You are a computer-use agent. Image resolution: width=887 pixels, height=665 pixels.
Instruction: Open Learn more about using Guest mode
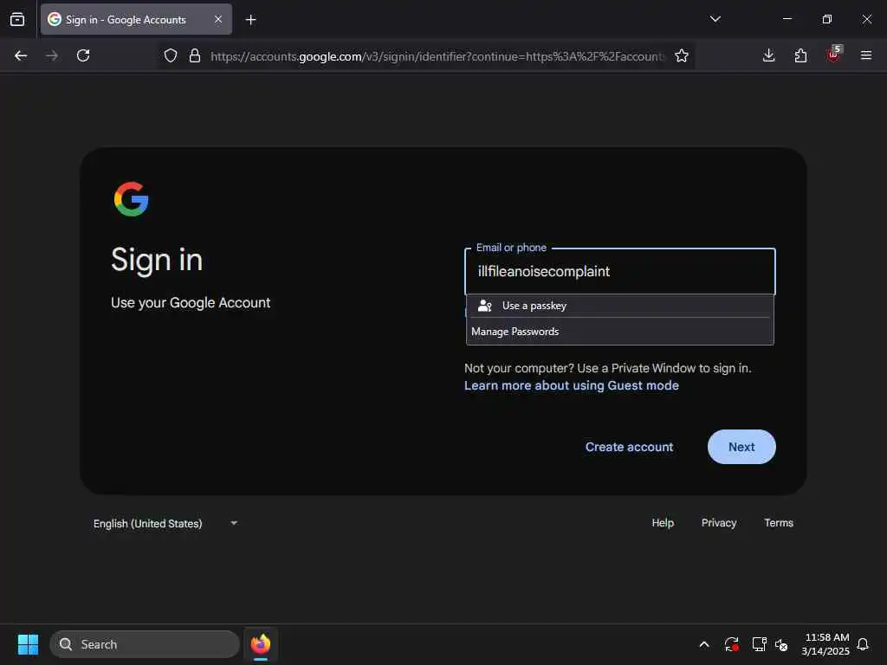coord(572,385)
